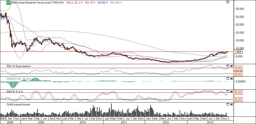The height and width of the screenshot is (124, 256).
Task: Close the PKS stochastic panel
Action: pyautogui.click(x=231, y=91)
